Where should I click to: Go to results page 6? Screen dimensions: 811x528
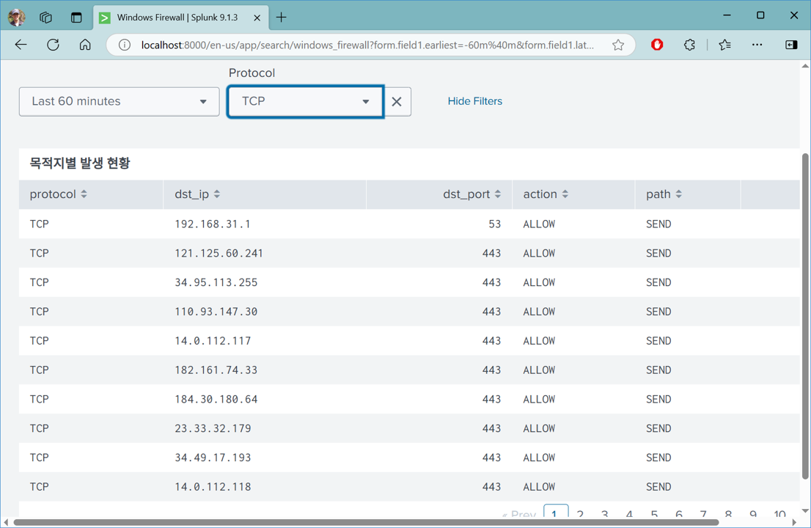pyautogui.click(x=678, y=514)
